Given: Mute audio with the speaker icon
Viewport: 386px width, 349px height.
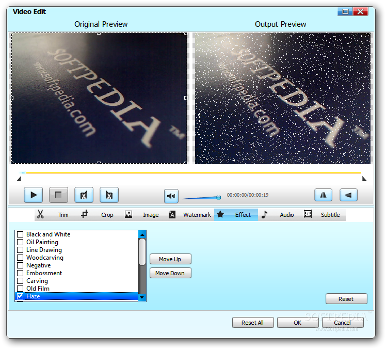Looking at the screenshot, I should click(x=171, y=196).
